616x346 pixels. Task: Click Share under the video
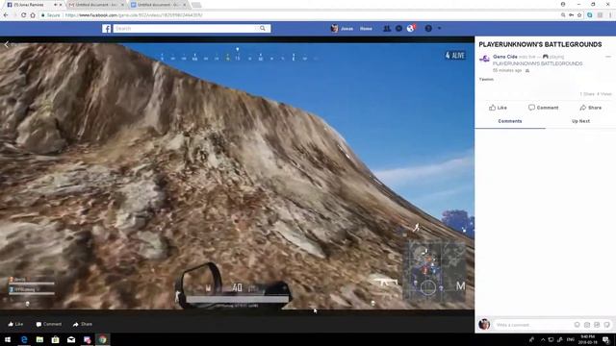(82, 324)
